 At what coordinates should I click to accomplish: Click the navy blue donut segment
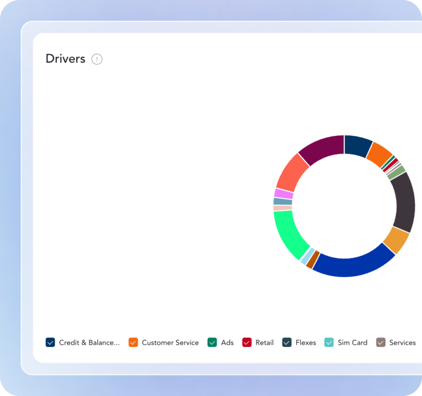(357, 145)
